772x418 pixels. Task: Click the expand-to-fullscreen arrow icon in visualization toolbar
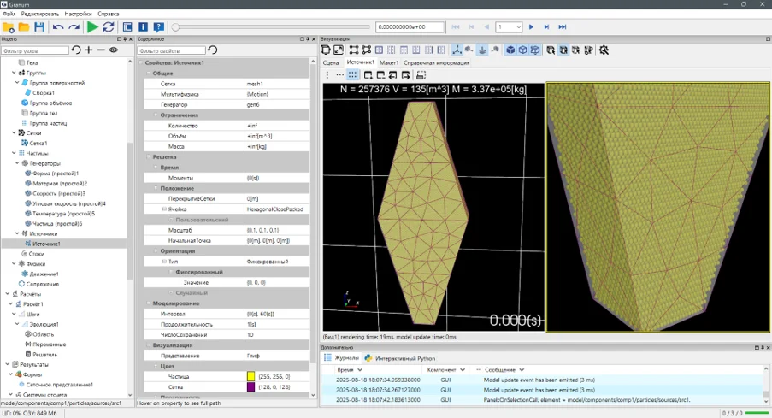pyautogui.click(x=339, y=50)
